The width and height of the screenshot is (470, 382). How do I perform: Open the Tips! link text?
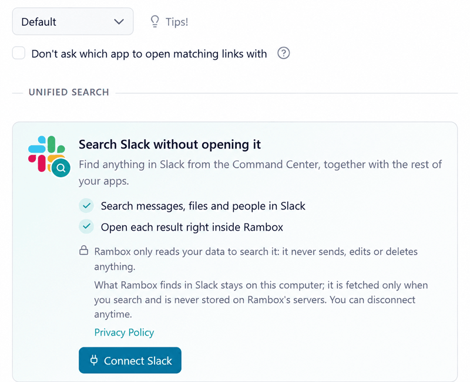tap(177, 22)
